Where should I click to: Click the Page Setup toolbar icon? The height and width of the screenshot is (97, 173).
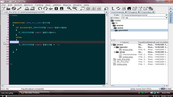[x=32, y=8]
